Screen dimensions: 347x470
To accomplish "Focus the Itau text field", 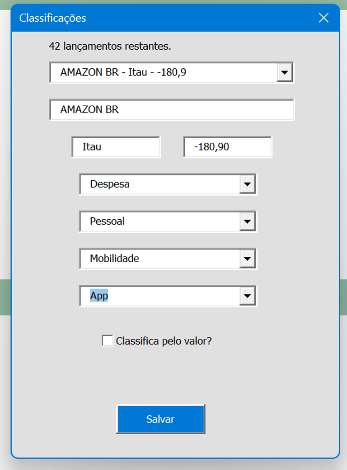I will tap(116, 147).
